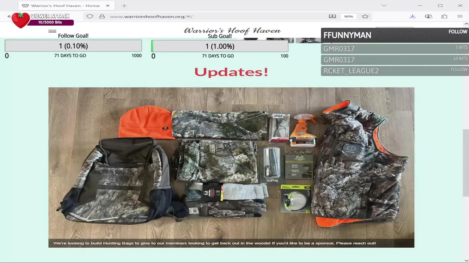The image size is (469, 263).
Task: Bookmark this page with the star icon
Action: click(x=365, y=16)
